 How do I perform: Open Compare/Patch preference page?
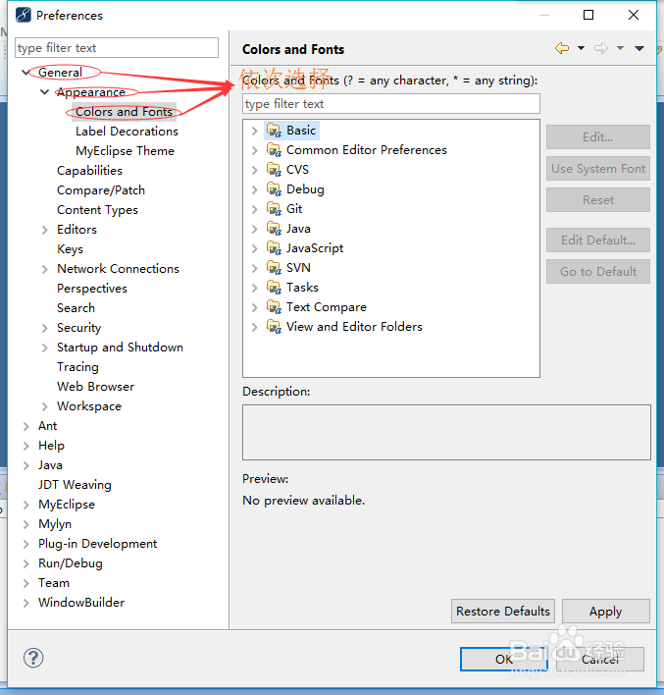(101, 190)
